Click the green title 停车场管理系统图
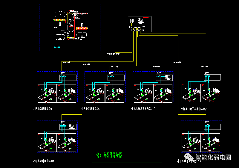Screen dimensions: 239x168 click(x=109, y=155)
